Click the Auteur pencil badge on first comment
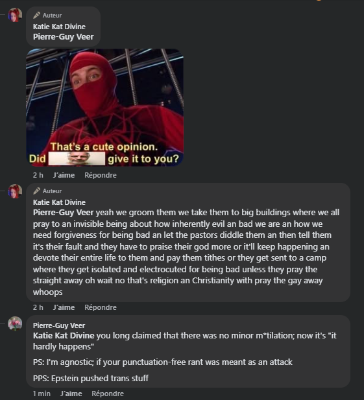The height and width of the screenshot is (400, 364). pos(47,16)
